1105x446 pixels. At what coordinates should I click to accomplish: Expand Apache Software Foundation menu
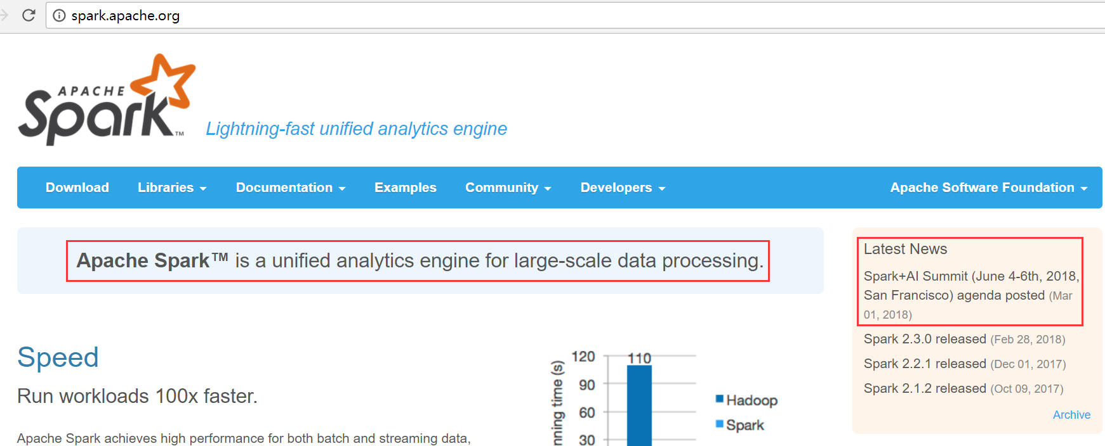989,188
